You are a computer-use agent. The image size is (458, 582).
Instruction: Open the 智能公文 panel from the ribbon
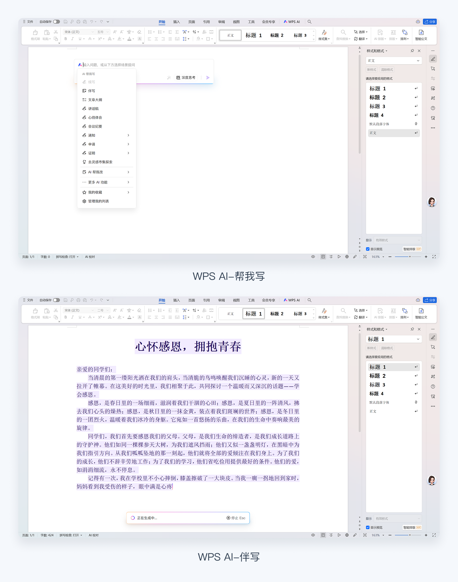click(x=421, y=35)
